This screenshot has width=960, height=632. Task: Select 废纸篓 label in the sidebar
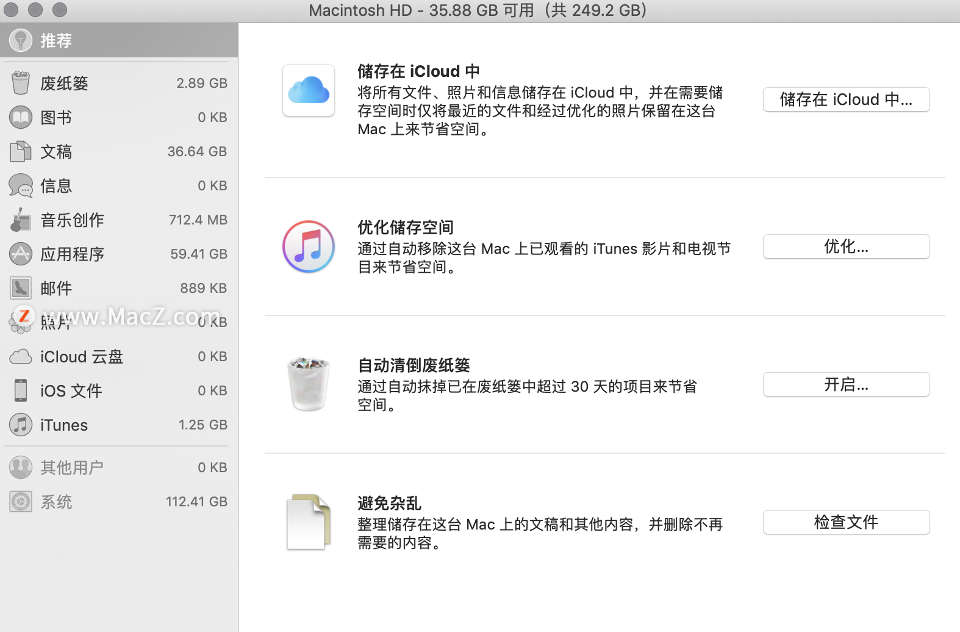pos(64,84)
